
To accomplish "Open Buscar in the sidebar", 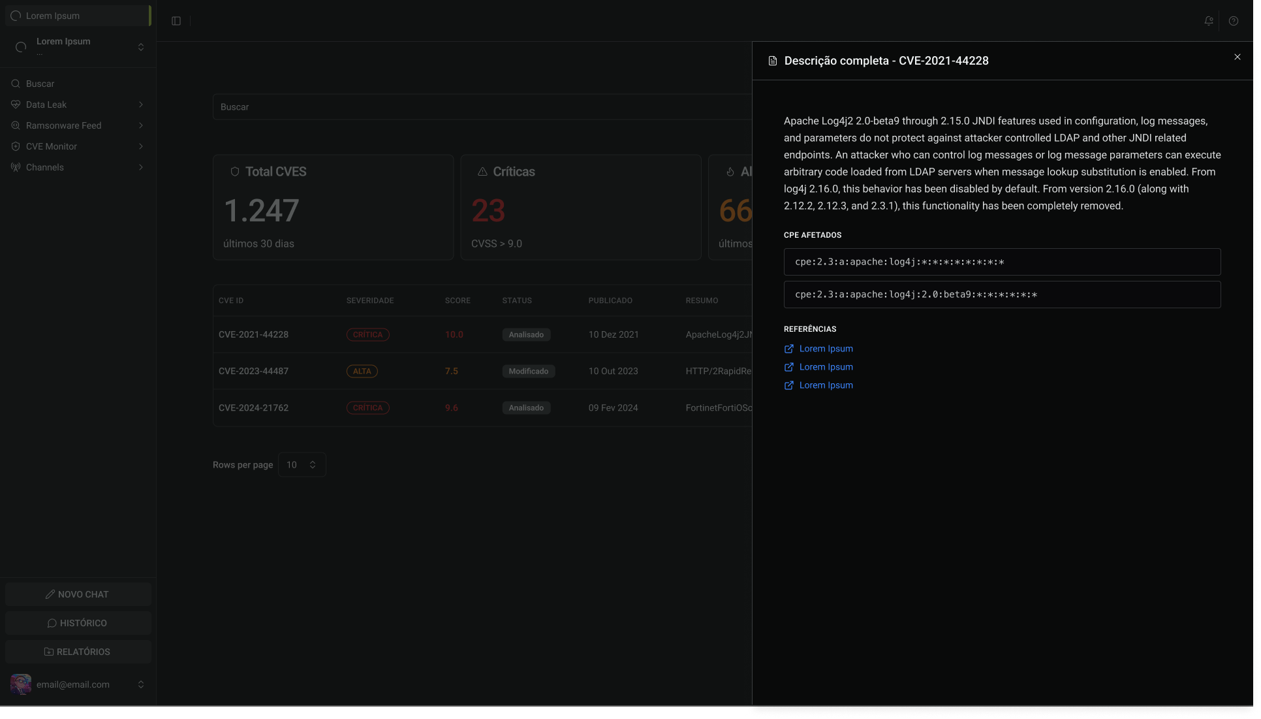I will click(x=78, y=84).
